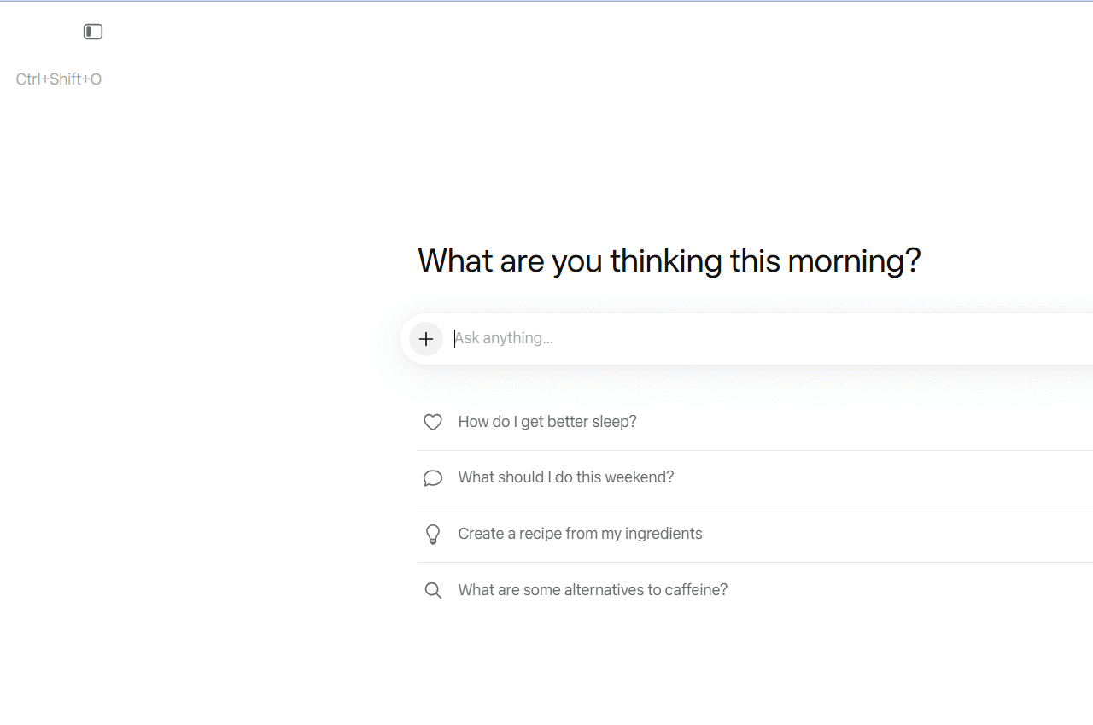Open 'What are some alternatives to caffeine?'
This screenshot has width=1093, height=725.
click(x=593, y=589)
